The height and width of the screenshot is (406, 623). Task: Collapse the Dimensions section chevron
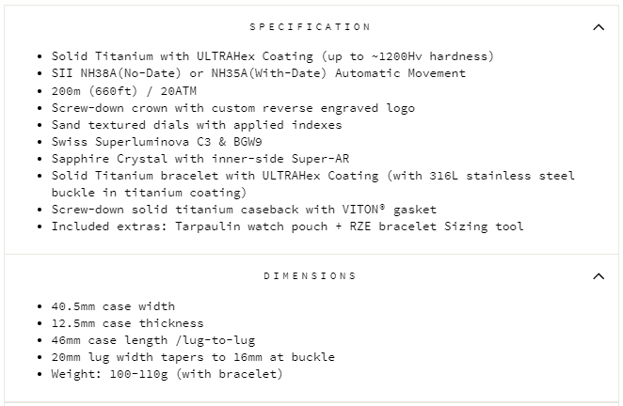click(599, 276)
